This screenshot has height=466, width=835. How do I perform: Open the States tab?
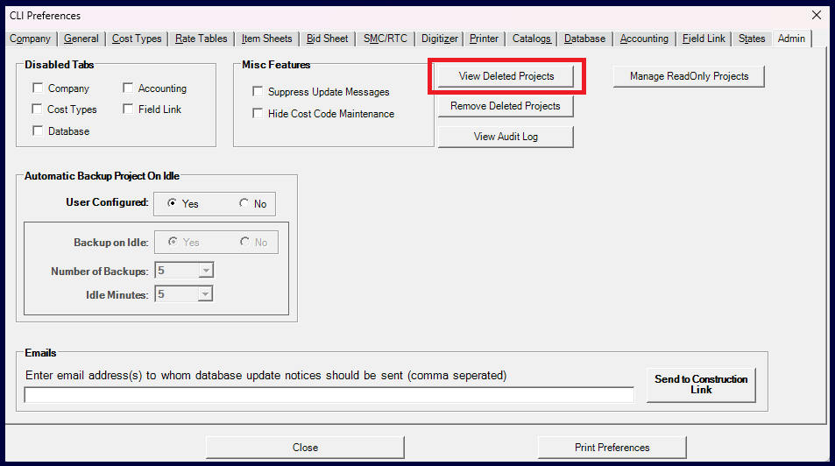click(x=752, y=39)
